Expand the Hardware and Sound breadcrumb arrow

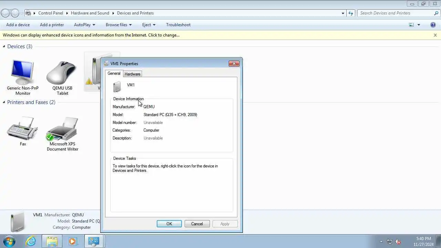click(x=113, y=13)
